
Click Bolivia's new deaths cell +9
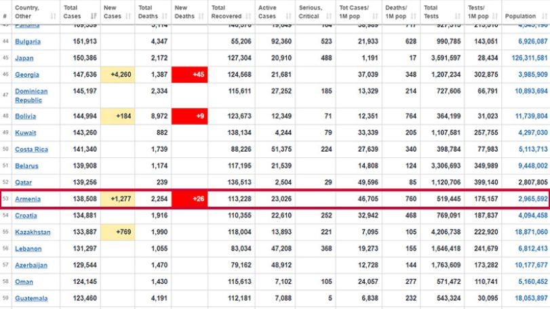(x=189, y=117)
